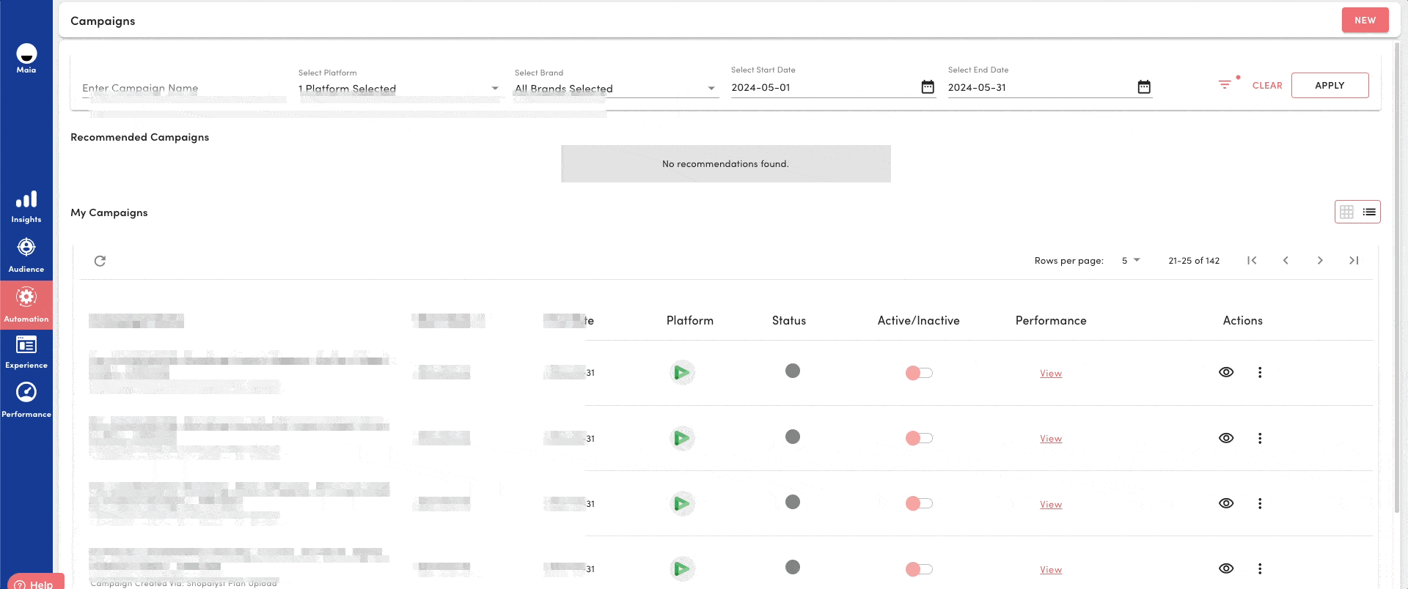This screenshot has height=589, width=1408.
Task: Open the Performance section in sidebar
Action: click(26, 400)
